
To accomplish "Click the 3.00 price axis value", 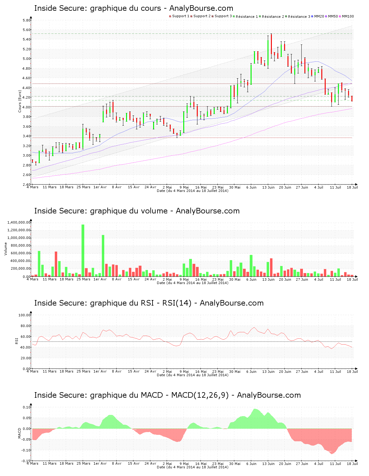I will [27, 155].
